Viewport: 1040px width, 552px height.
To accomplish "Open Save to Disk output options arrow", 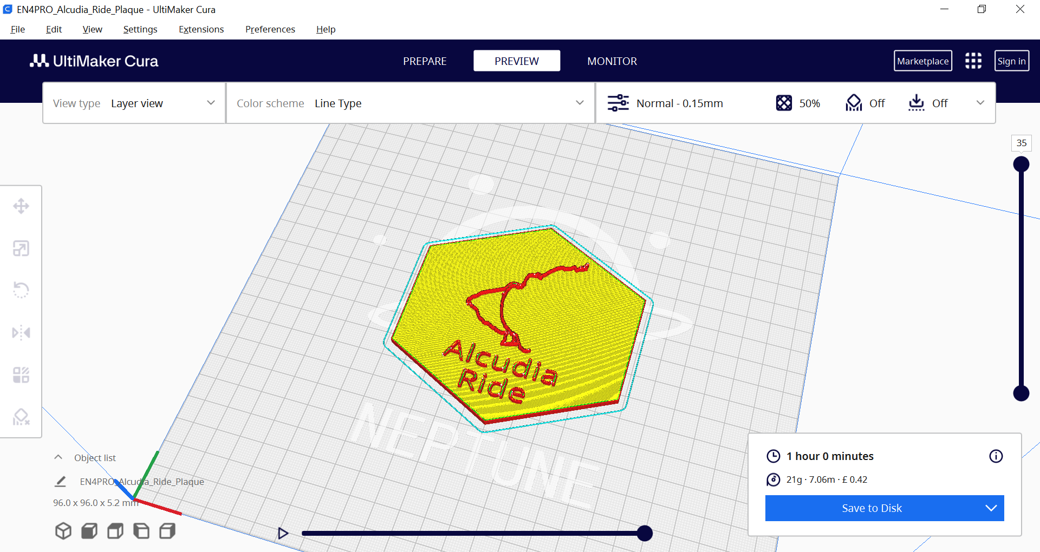I will pos(991,508).
